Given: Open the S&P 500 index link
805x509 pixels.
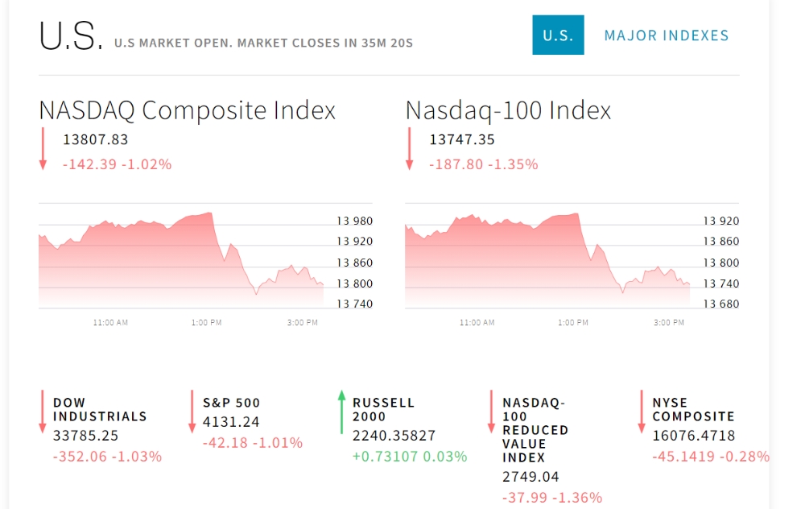Looking at the screenshot, I should (x=232, y=403).
